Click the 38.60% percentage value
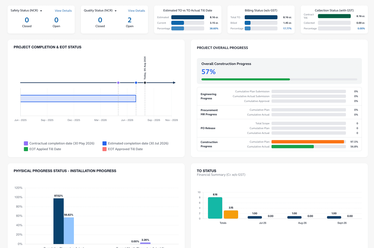 point(214,28)
